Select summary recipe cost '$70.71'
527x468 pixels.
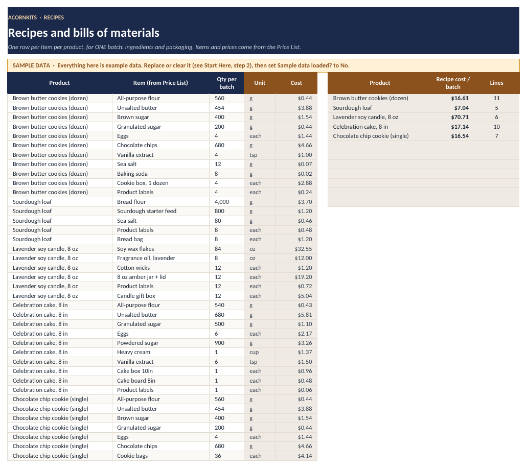tap(453, 117)
